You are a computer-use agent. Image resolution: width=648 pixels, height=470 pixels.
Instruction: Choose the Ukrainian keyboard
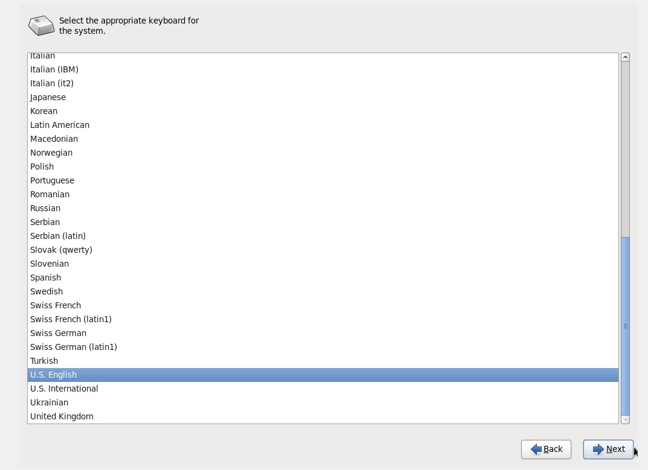322,402
